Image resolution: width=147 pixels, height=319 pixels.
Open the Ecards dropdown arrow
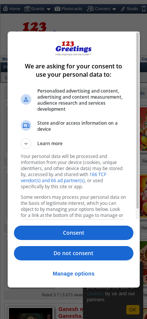coord(48,9)
